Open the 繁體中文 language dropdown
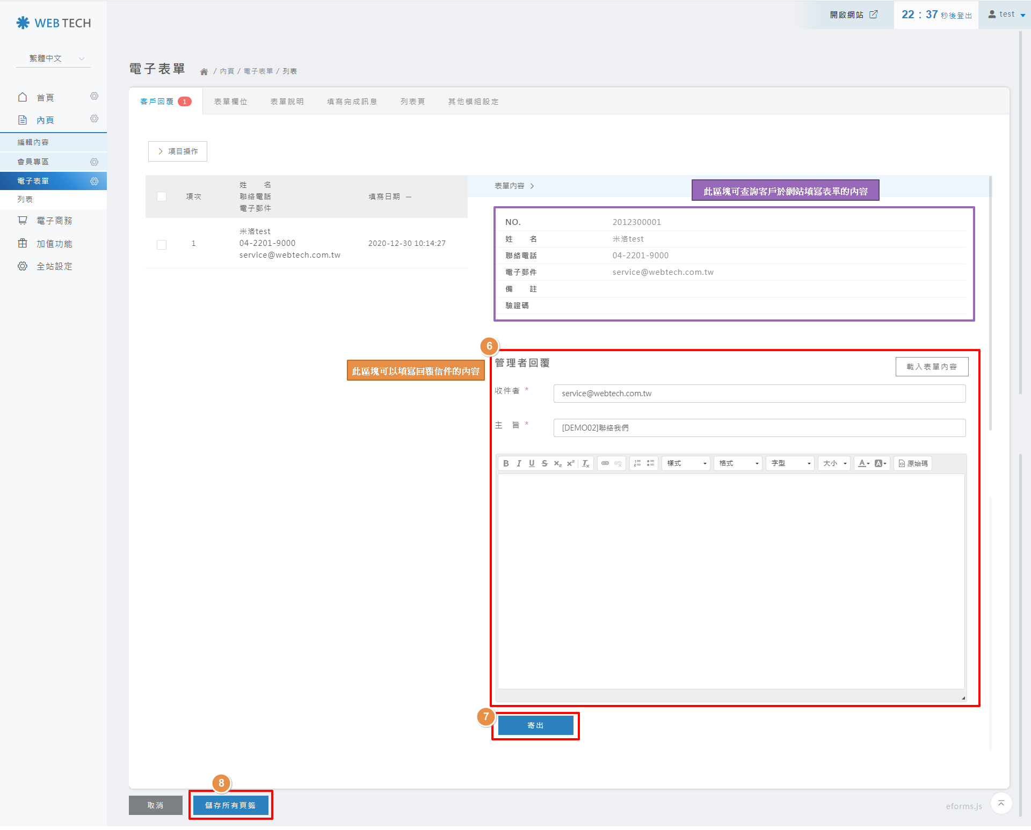 click(53, 59)
